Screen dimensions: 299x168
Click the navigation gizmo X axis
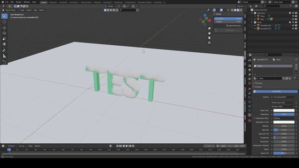[x=210, y=21]
